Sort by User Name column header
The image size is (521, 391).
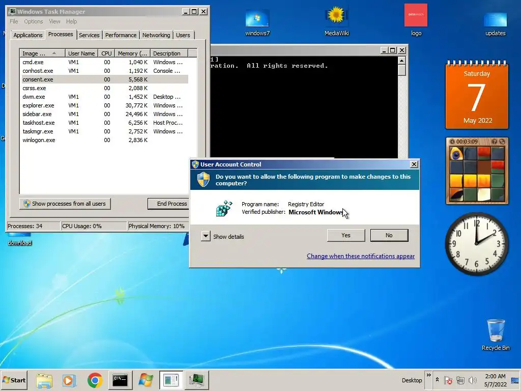81,53
